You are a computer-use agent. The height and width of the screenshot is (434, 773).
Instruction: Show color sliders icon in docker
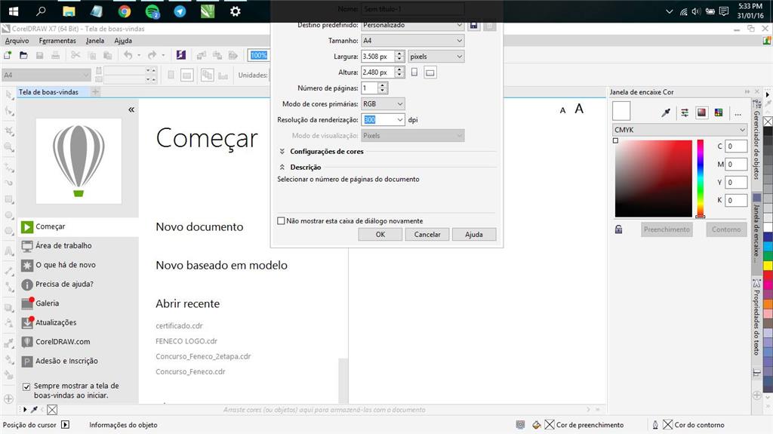(x=685, y=113)
